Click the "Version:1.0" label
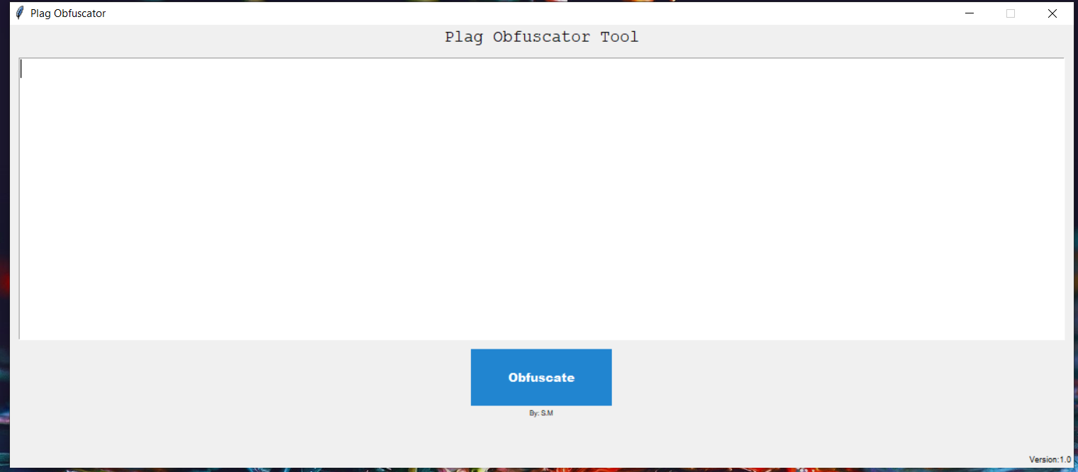This screenshot has height=472, width=1078. click(1049, 459)
